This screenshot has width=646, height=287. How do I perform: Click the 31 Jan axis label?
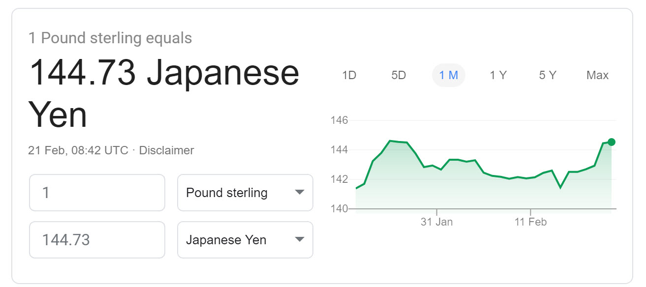tap(436, 222)
